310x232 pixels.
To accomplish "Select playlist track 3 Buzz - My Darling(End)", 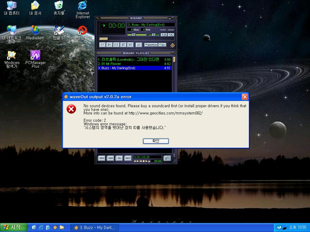I will pos(134,68).
